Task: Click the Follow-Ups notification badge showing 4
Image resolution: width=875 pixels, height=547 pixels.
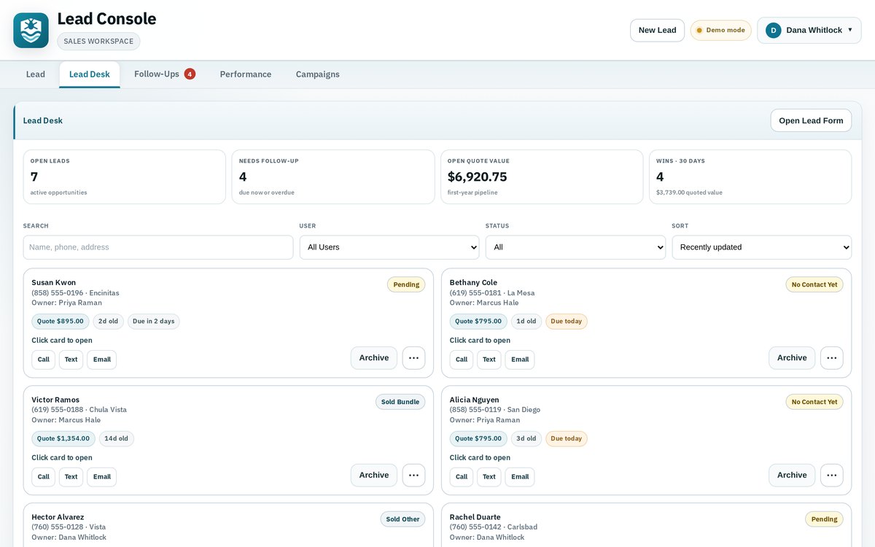Action: tap(190, 74)
